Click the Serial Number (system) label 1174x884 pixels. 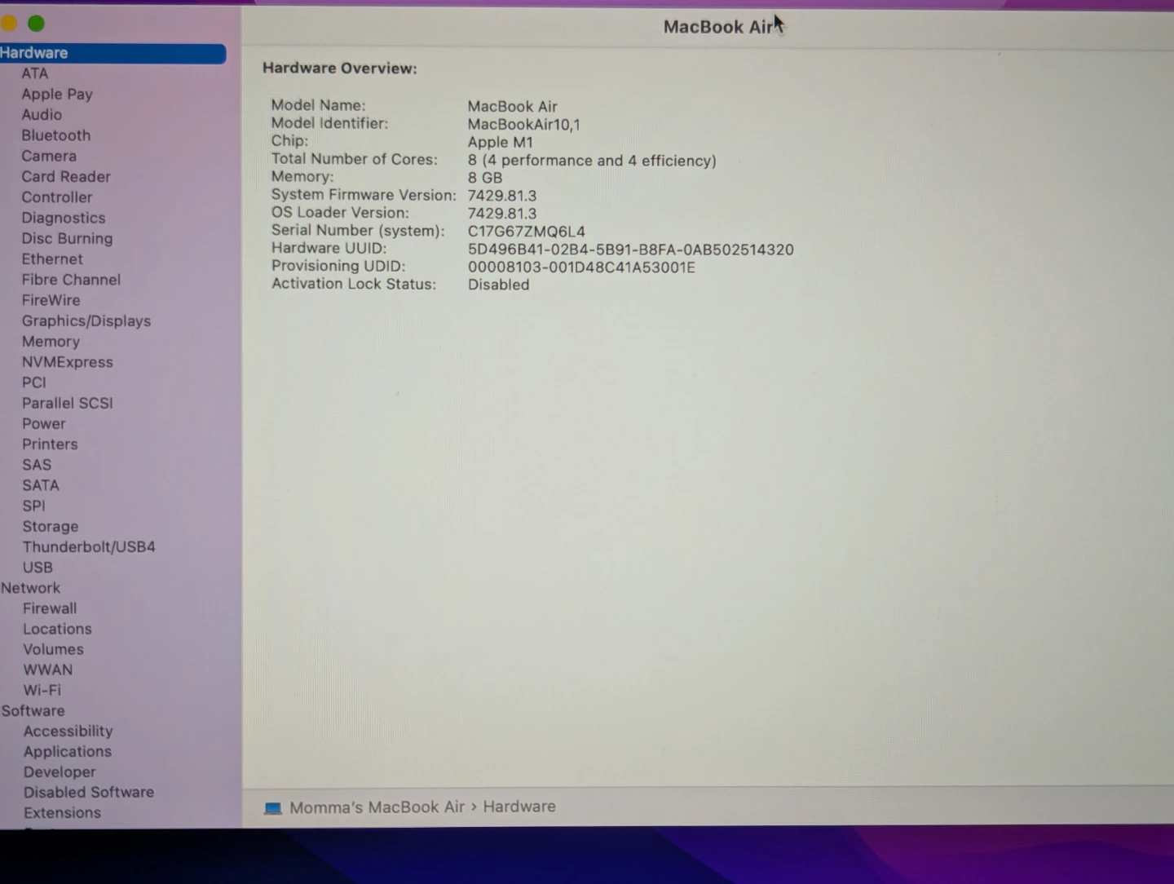358,231
